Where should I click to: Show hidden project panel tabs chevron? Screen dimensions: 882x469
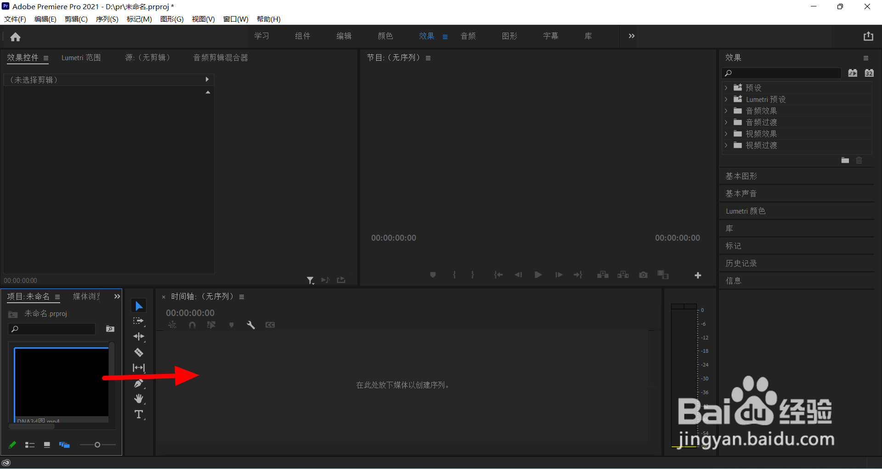tap(117, 296)
